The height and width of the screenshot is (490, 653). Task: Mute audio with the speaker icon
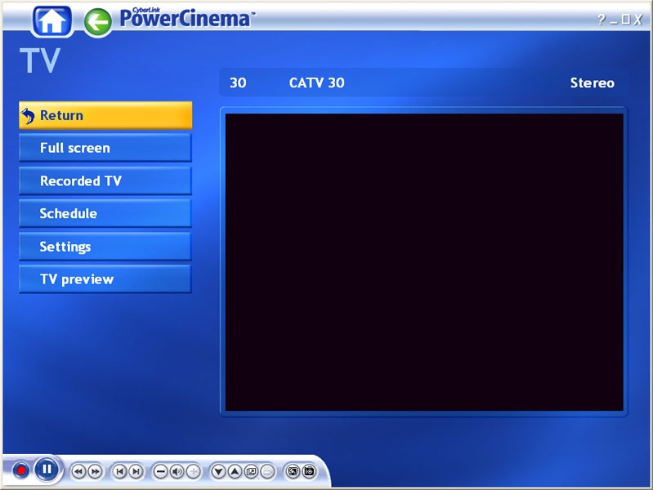[177, 472]
